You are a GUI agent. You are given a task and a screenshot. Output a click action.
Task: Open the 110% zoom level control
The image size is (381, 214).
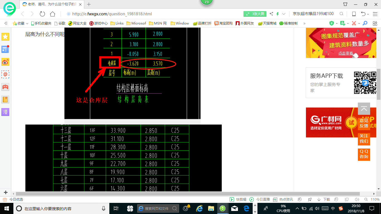pyautogui.click(x=375, y=200)
